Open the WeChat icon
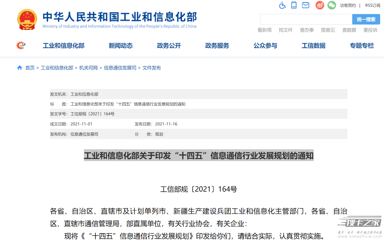This screenshot has height=248, width=384. [x=332, y=5]
